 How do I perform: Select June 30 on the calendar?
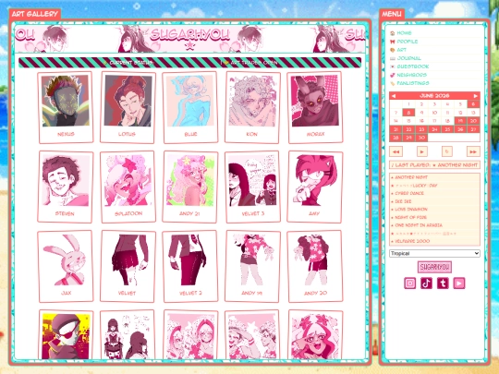421,138
